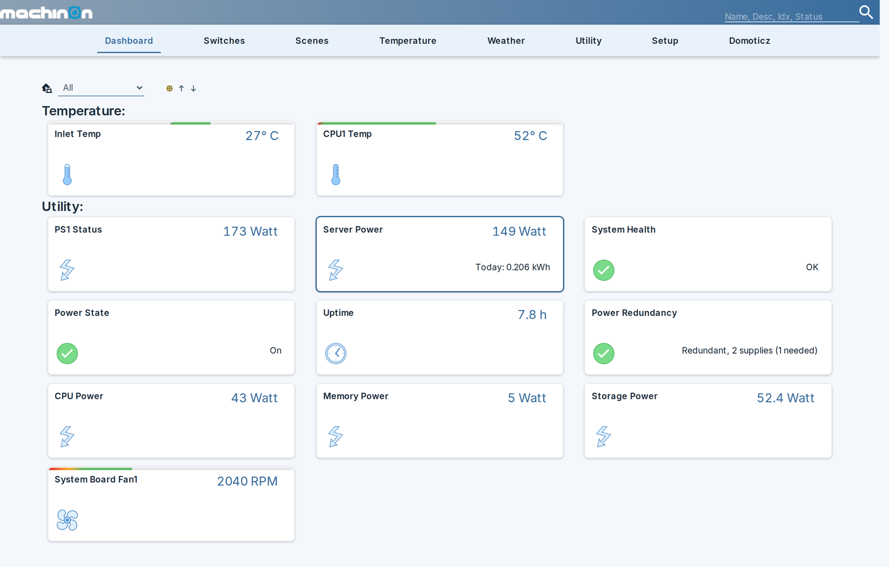Click the 27° C inlet temperature value
This screenshot has width=889, height=567.
(x=262, y=136)
